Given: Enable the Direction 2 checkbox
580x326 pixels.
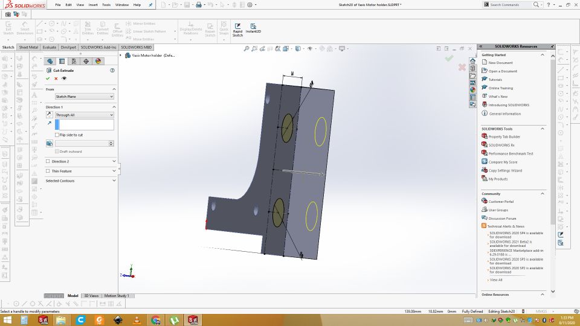Looking at the screenshot, I should pyautogui.click(x=48, y=162).
